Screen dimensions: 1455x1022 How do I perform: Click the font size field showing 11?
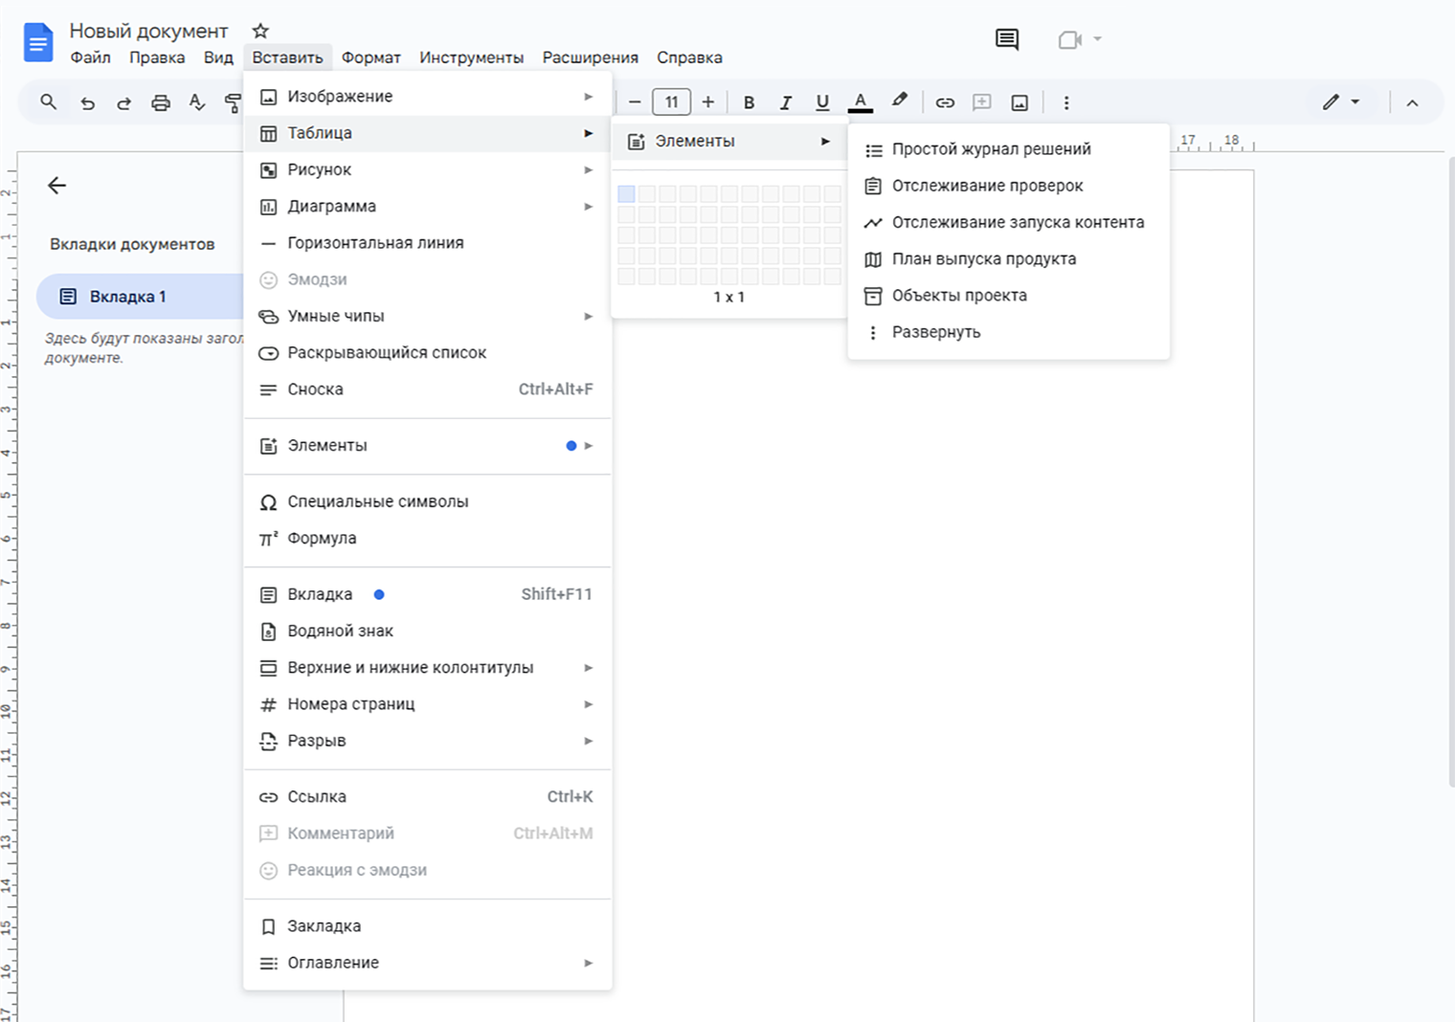tap(671, 101)
